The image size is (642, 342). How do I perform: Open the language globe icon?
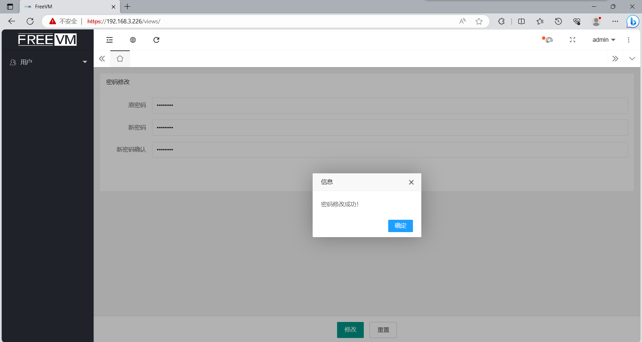pos(133,40)
